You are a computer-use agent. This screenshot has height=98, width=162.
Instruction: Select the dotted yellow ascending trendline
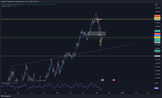tap(71, 55)
